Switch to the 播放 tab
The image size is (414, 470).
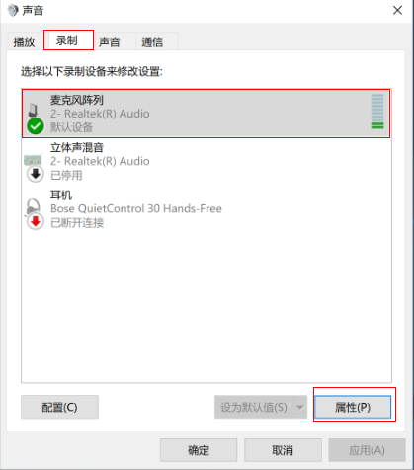coord(24,41)
